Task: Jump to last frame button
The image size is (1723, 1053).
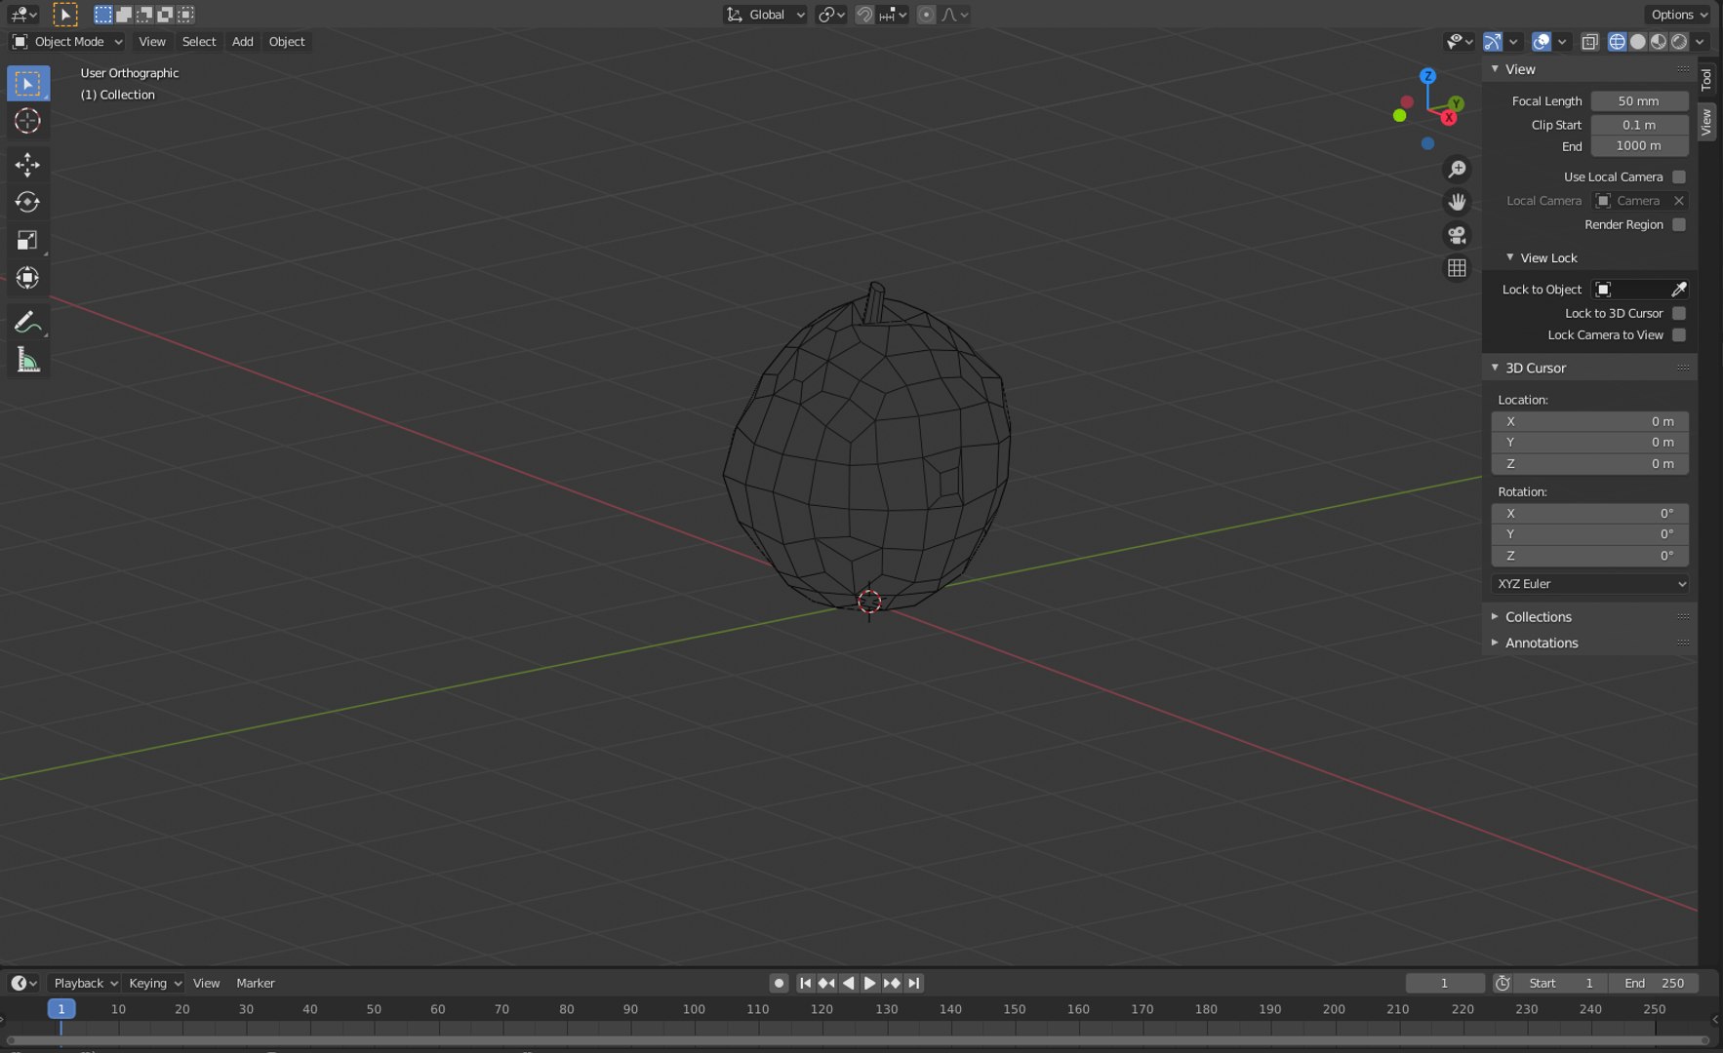Action: point(913,983)
